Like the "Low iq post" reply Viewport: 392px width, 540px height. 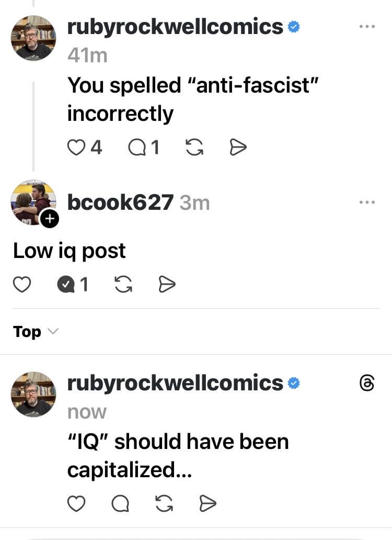pyautogui.click(x=21, y=285)
